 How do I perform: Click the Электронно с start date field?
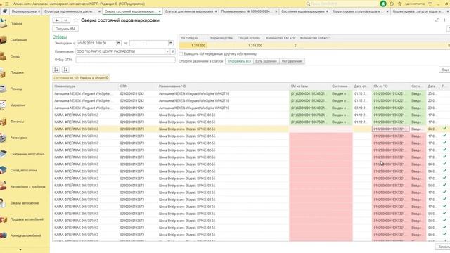96,43
